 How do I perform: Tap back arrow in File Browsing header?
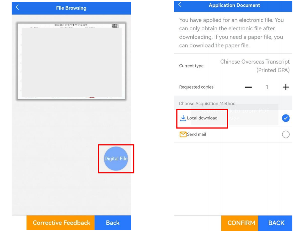17,7
